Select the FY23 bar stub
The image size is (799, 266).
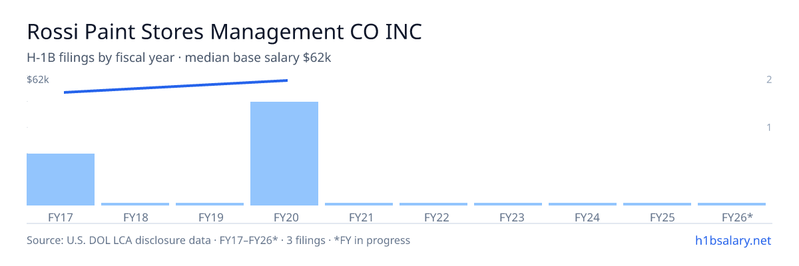pos(508,204)
